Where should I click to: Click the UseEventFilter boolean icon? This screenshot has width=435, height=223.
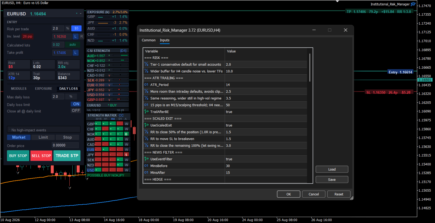(x=146, y=159)
